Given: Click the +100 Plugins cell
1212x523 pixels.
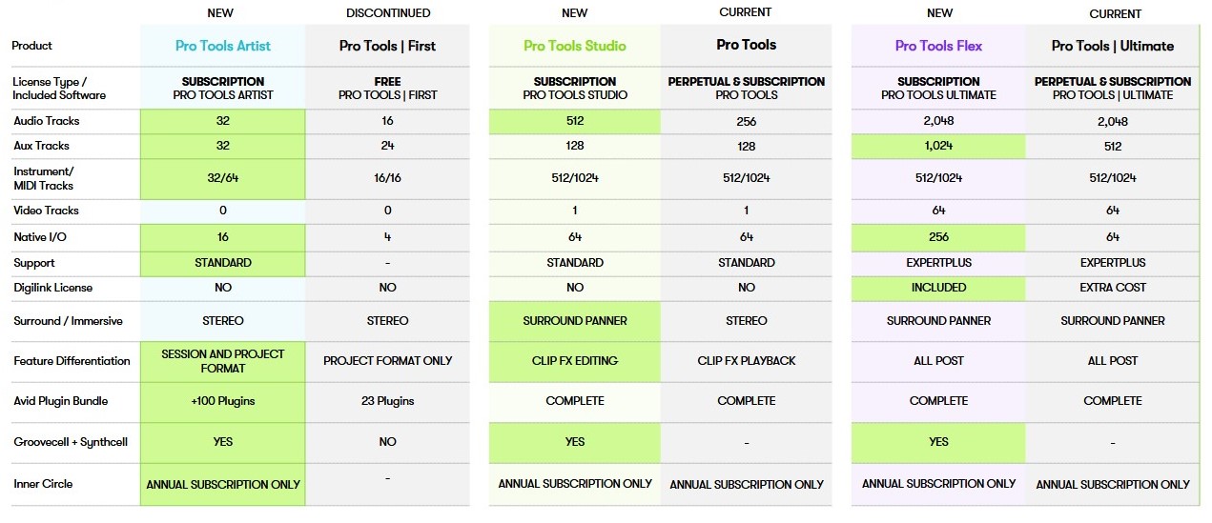Looking at the screenshot, I should point(223,401).
